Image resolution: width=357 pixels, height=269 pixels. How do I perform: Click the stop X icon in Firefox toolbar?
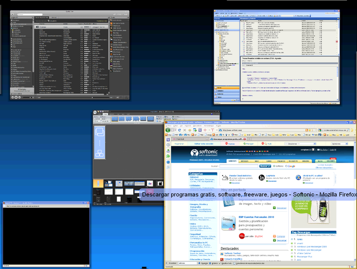coord(184,130)
